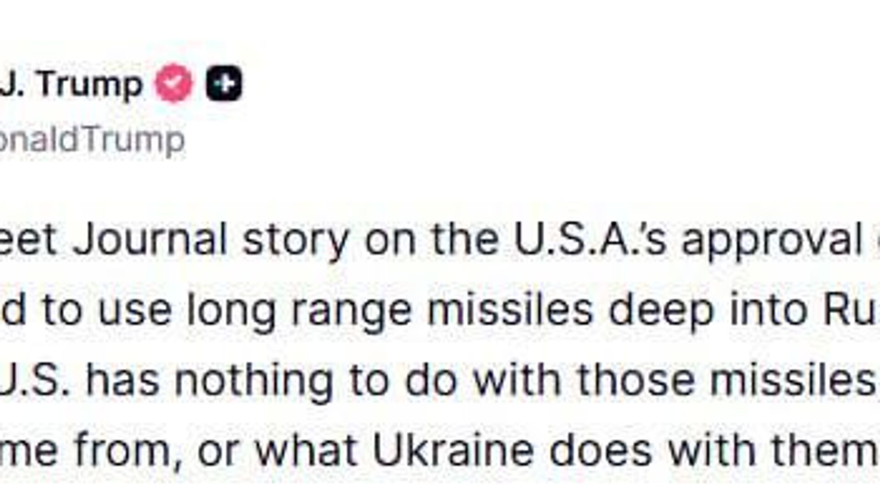This screenshot has height=493, width=880.
Task: Click the word "Ukraine" in the post
Action: tap(454, 449)
